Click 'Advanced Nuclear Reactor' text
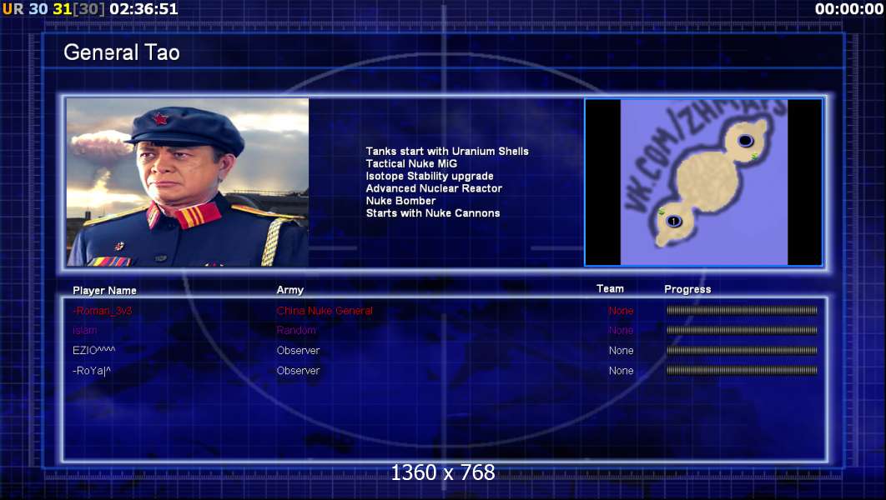 click(x=433, y=188)
